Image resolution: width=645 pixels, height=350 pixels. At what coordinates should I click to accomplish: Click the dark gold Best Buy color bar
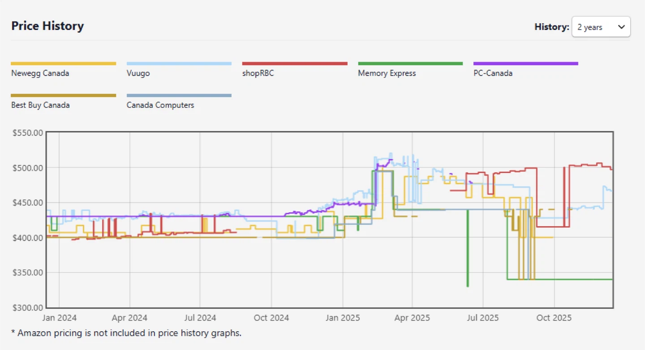[64, 96]
